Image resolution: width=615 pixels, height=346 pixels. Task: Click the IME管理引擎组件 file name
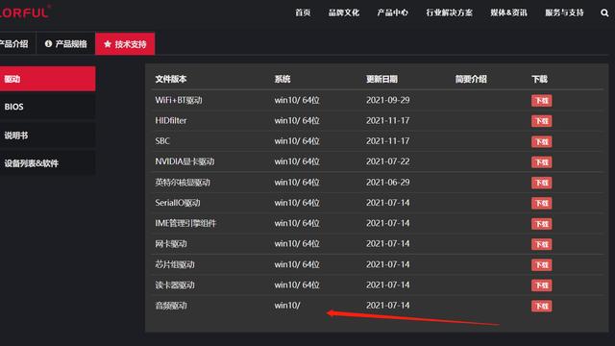(x=185, y=223)
